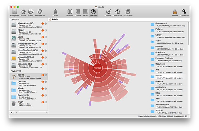Select the Steam drive
The image size is (199, 131).
point(28,32)
